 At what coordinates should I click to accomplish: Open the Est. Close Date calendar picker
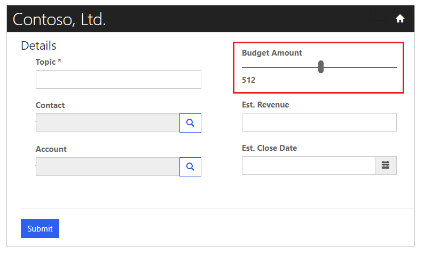386,165
